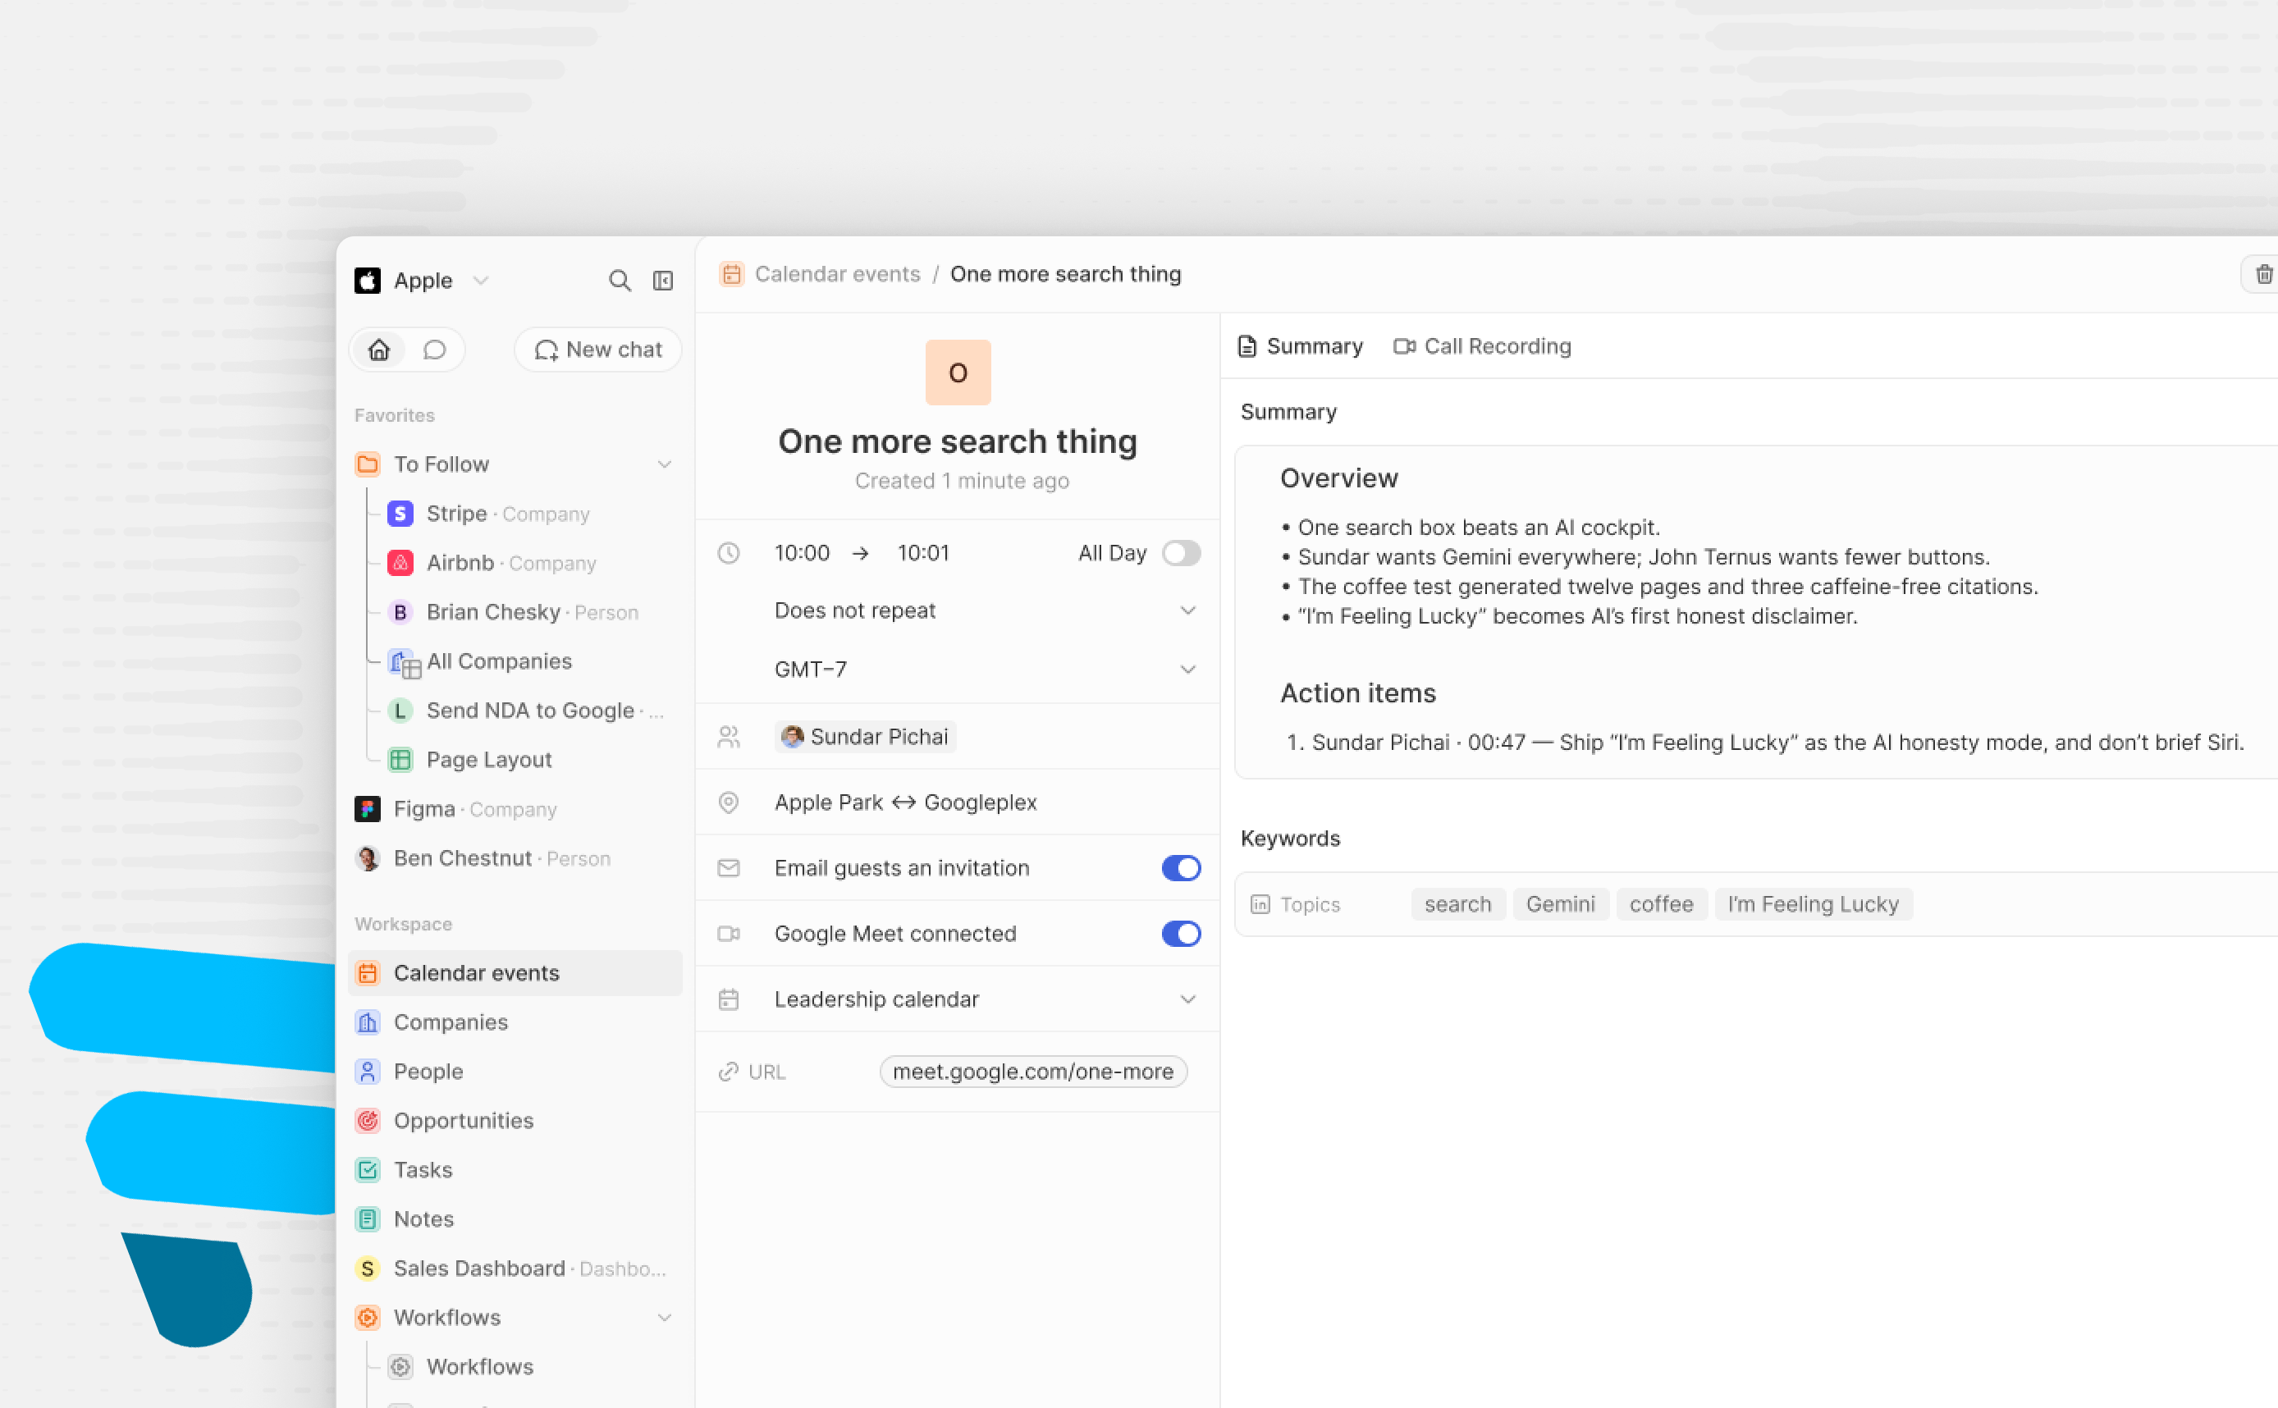
Task: Collapse the Workflows section chevron
Action: pyautogui.click(x=664, y=1317)
